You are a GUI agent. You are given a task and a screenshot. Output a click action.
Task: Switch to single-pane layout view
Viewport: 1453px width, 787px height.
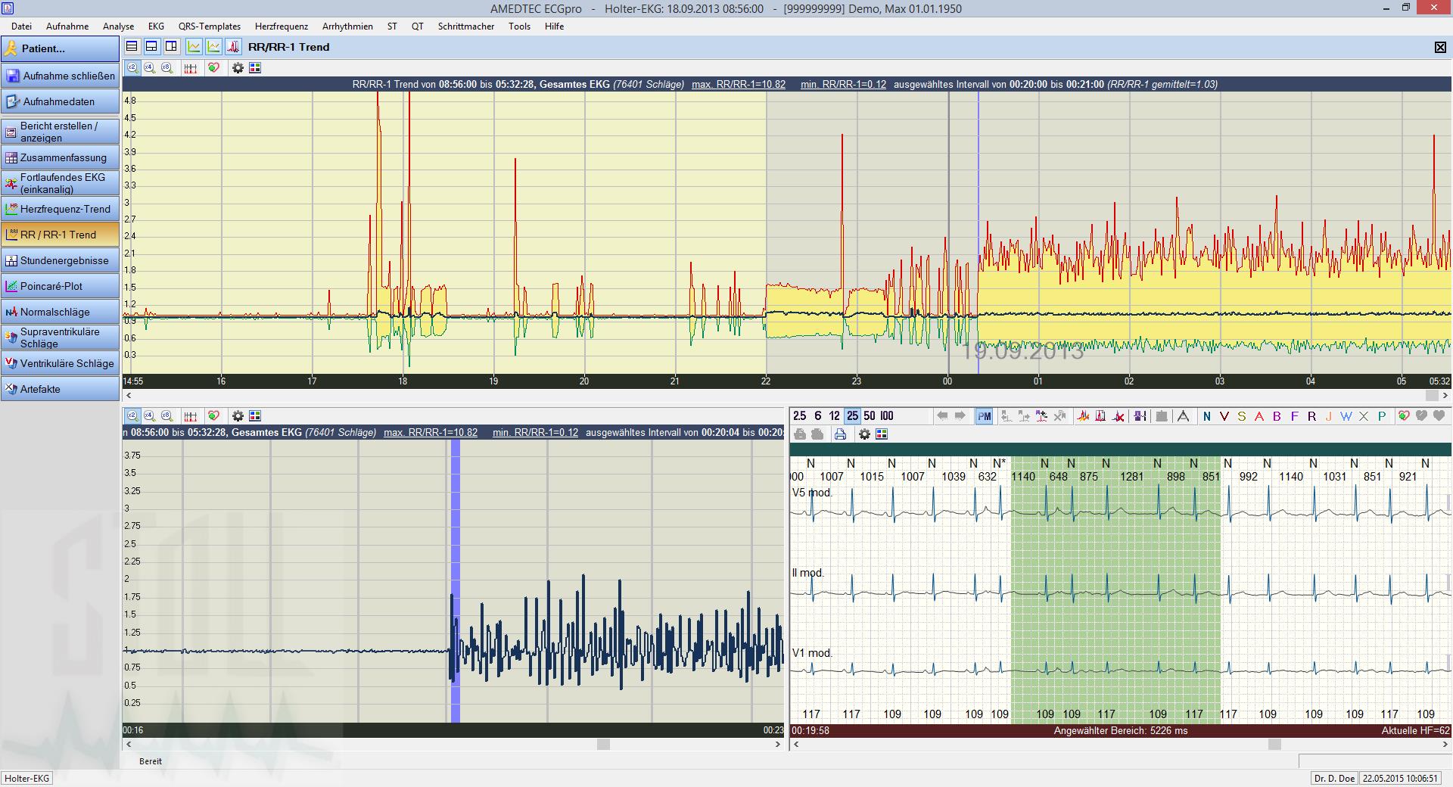tap(132, 47)
